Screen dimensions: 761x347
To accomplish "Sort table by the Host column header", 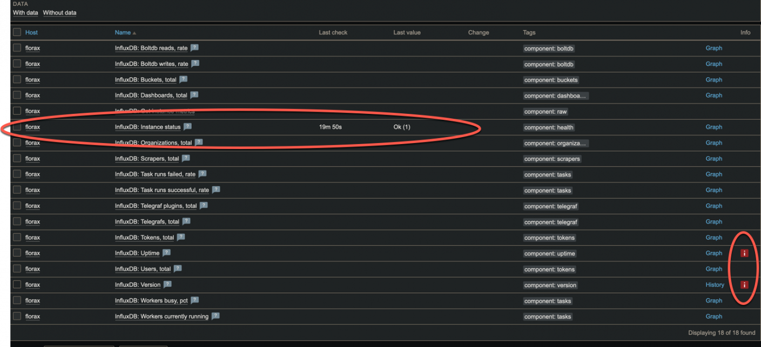I will pos(31,32).
